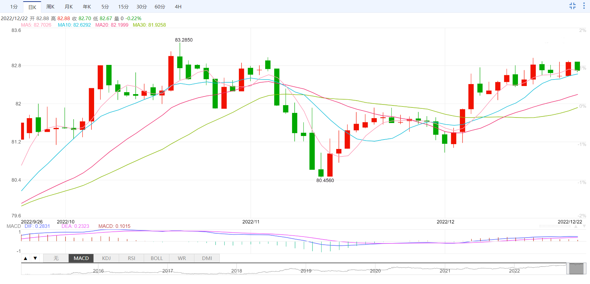Click the MA5: 82.7026 legend label

36,25
